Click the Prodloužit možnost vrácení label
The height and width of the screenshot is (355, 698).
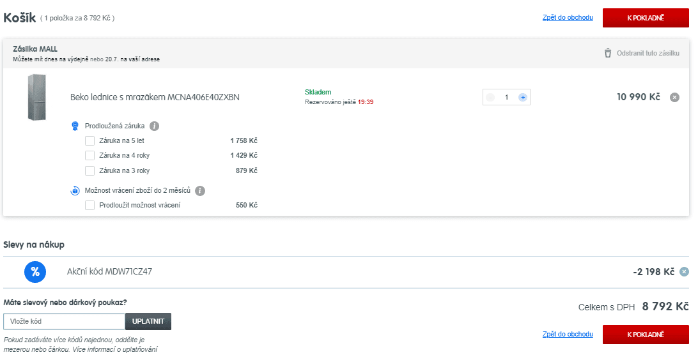(140, 205)
